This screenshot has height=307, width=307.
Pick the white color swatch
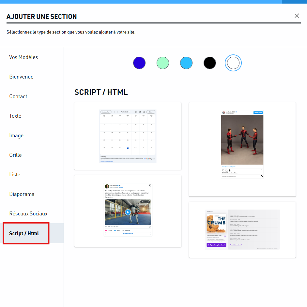(233, 63)
